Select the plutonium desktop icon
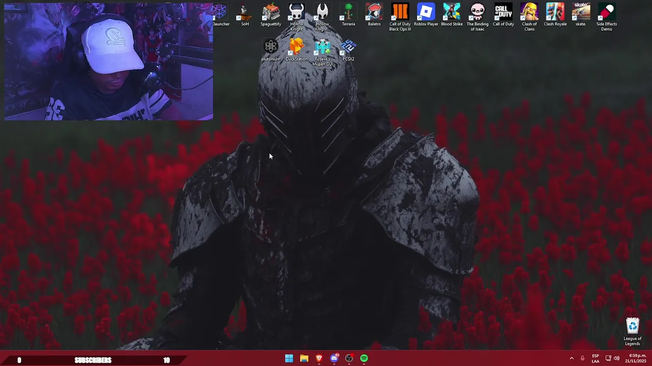 pos(270,50)
